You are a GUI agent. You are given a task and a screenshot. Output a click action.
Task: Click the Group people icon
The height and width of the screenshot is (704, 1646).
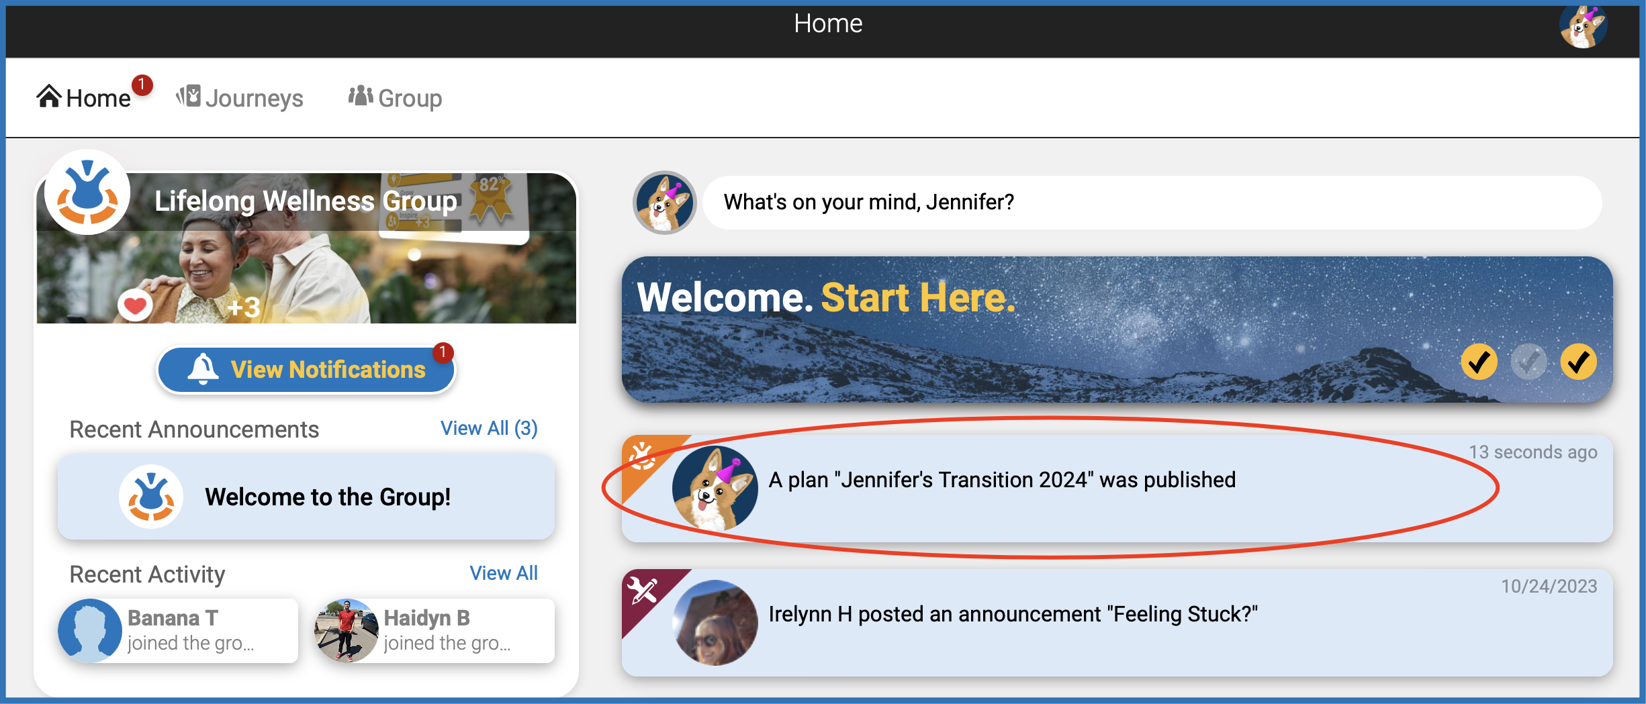coord(361,96)
